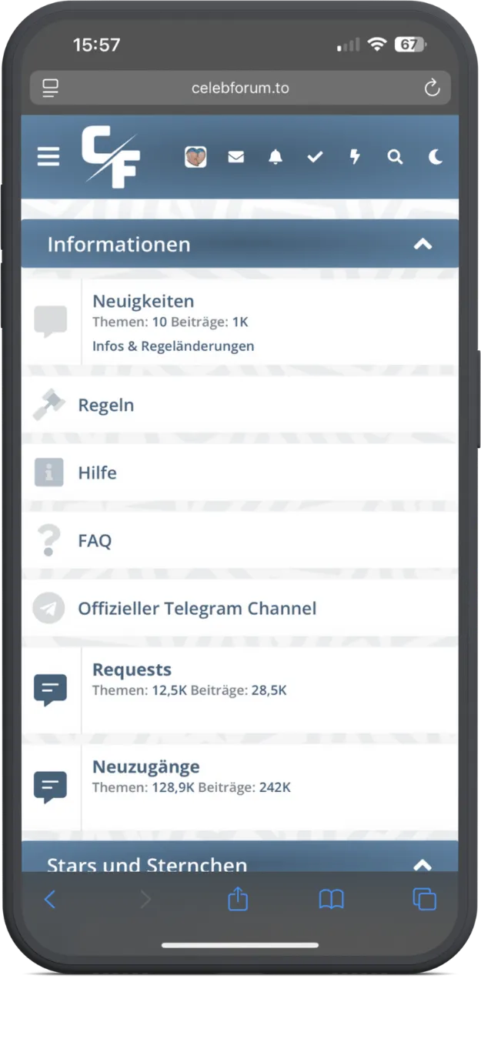
Task: Open the user avatar profile menu
Action: 195,157
